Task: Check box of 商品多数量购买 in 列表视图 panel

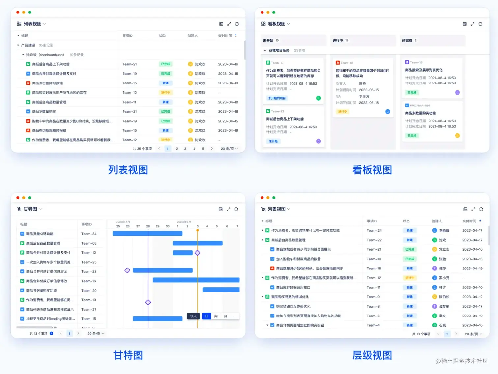Action: [x=28, y=112]
